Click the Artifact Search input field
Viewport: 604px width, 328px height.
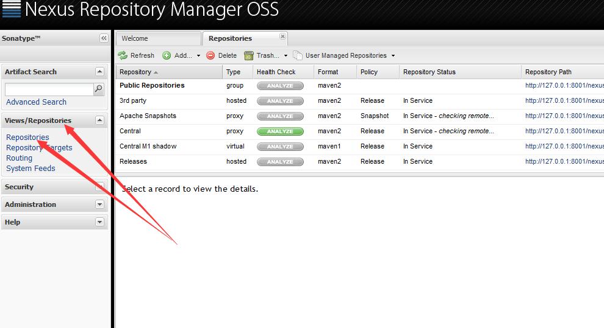49,89
